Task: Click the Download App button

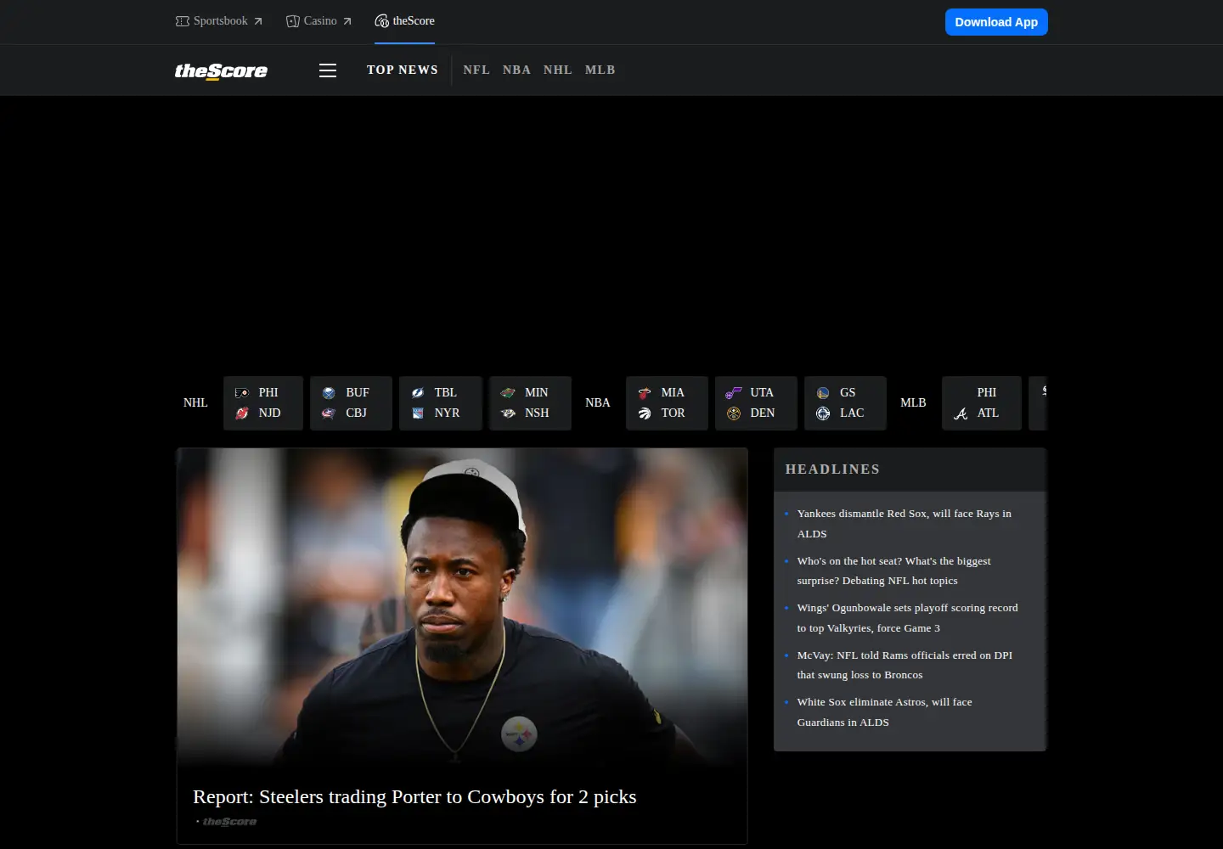Action: click(996, 22)
